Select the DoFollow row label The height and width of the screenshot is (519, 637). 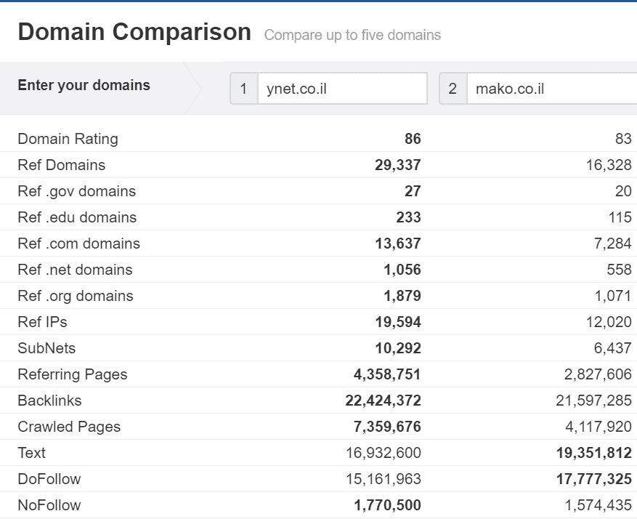pyautogui.click(x=49, y=479)
